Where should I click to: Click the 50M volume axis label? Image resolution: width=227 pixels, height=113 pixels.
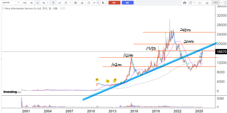[220, 99]
